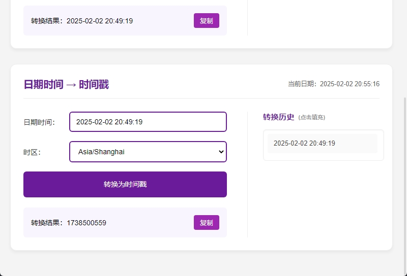Click the timestamp value 1738500559
This screenshot has width=407, height=276.
[86, 223]
